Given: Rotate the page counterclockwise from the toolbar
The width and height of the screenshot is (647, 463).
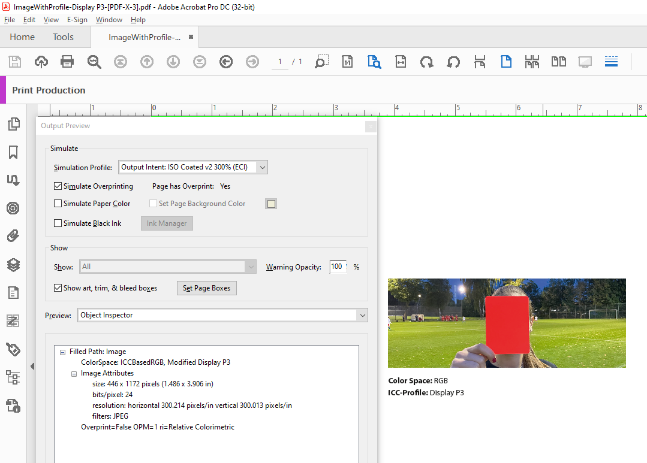Looking at the screenshot, I should pyautogui.click(x=453, y=61).
